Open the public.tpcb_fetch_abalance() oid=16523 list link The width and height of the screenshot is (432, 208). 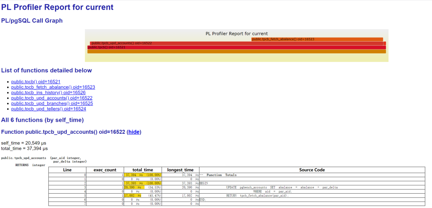[53, 87]
